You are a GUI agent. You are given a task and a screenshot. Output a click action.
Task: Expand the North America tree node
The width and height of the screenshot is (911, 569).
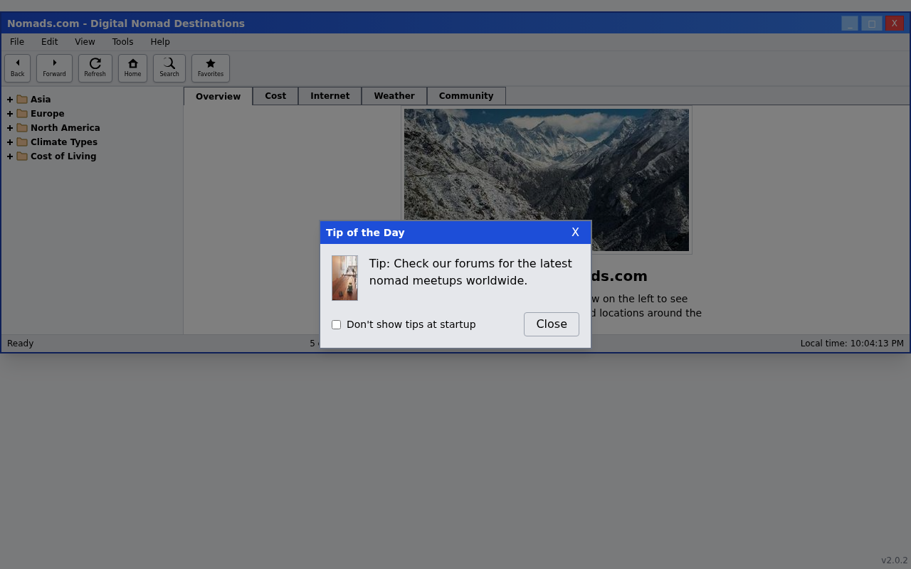point(10,128)
